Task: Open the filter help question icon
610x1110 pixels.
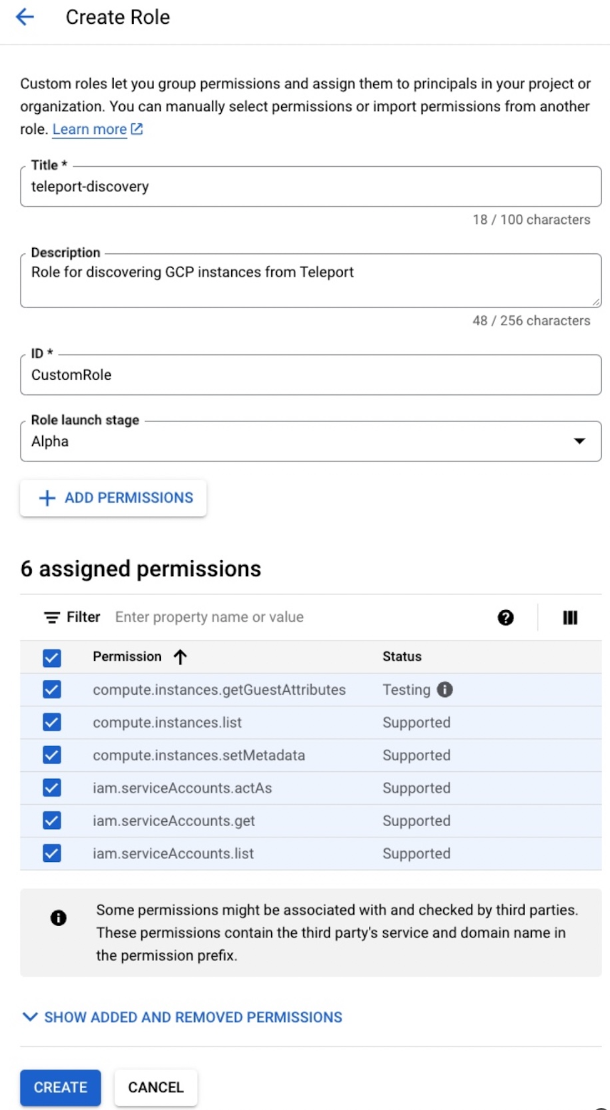Action: [x=505, y=617]
